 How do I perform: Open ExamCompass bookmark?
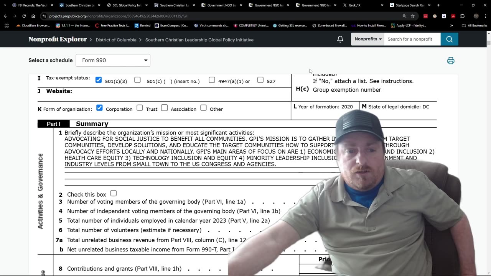(x=171, y=26)
